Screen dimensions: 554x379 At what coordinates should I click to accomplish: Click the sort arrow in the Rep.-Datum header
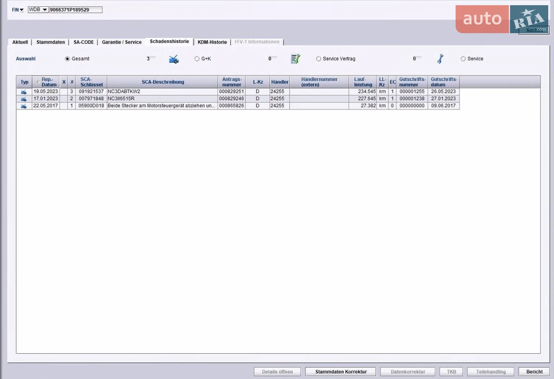(38, 82)
